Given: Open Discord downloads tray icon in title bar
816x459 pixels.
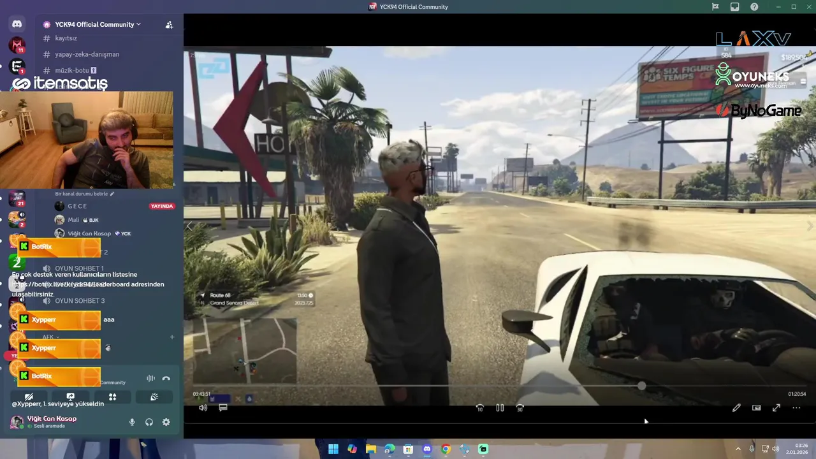Looking at the screenshot, I should click(735, 6).
